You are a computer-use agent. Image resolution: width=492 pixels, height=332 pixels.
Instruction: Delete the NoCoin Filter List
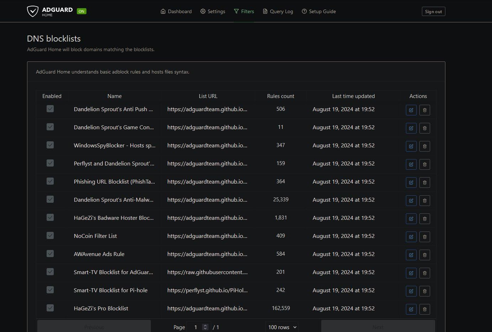[424, 237]
